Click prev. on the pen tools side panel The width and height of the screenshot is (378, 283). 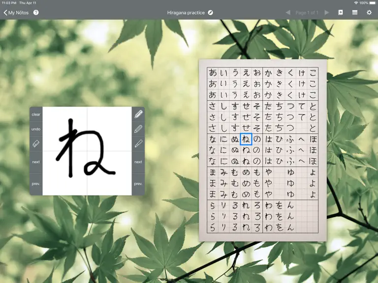pos(138,184)
